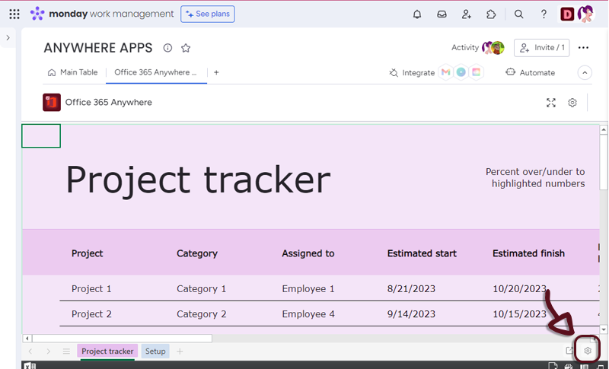Open the help question mark

pos(544,14)
